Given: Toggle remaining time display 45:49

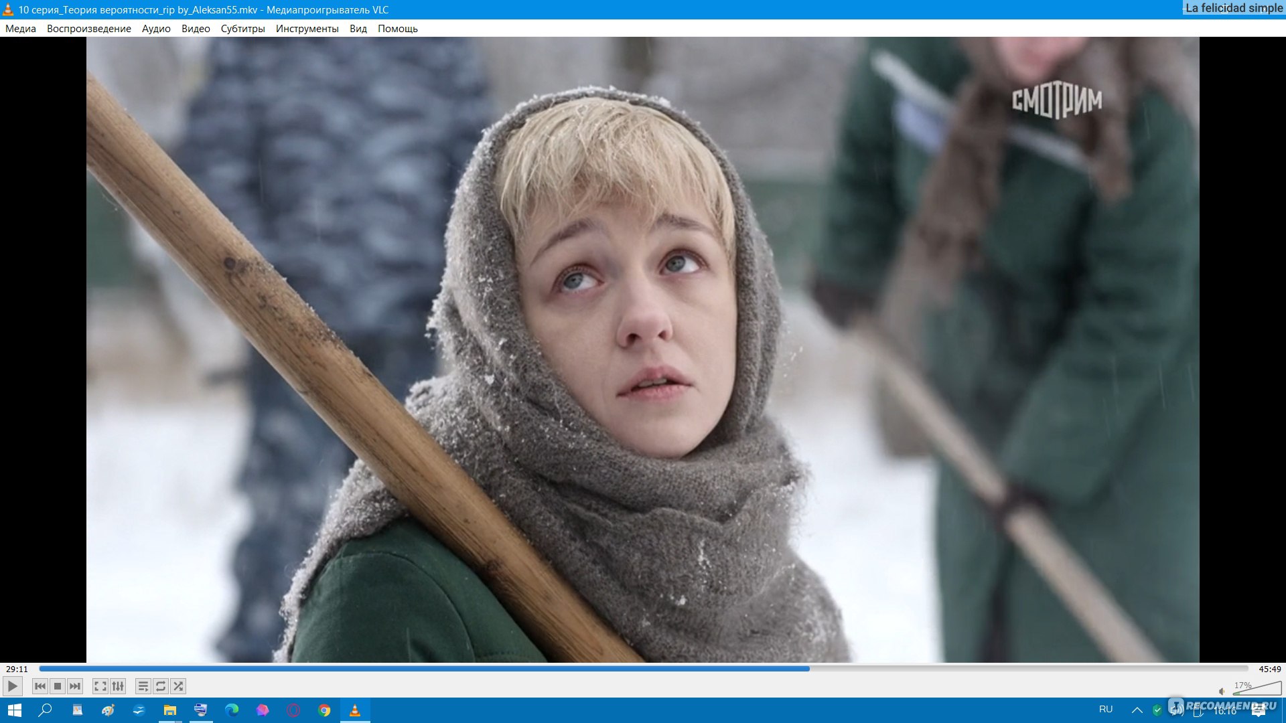Looking at the screenshot, I should 1269,669.
